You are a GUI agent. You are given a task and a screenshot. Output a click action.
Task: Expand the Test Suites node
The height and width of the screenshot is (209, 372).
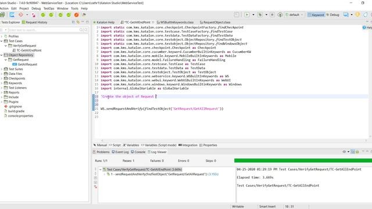2,69
